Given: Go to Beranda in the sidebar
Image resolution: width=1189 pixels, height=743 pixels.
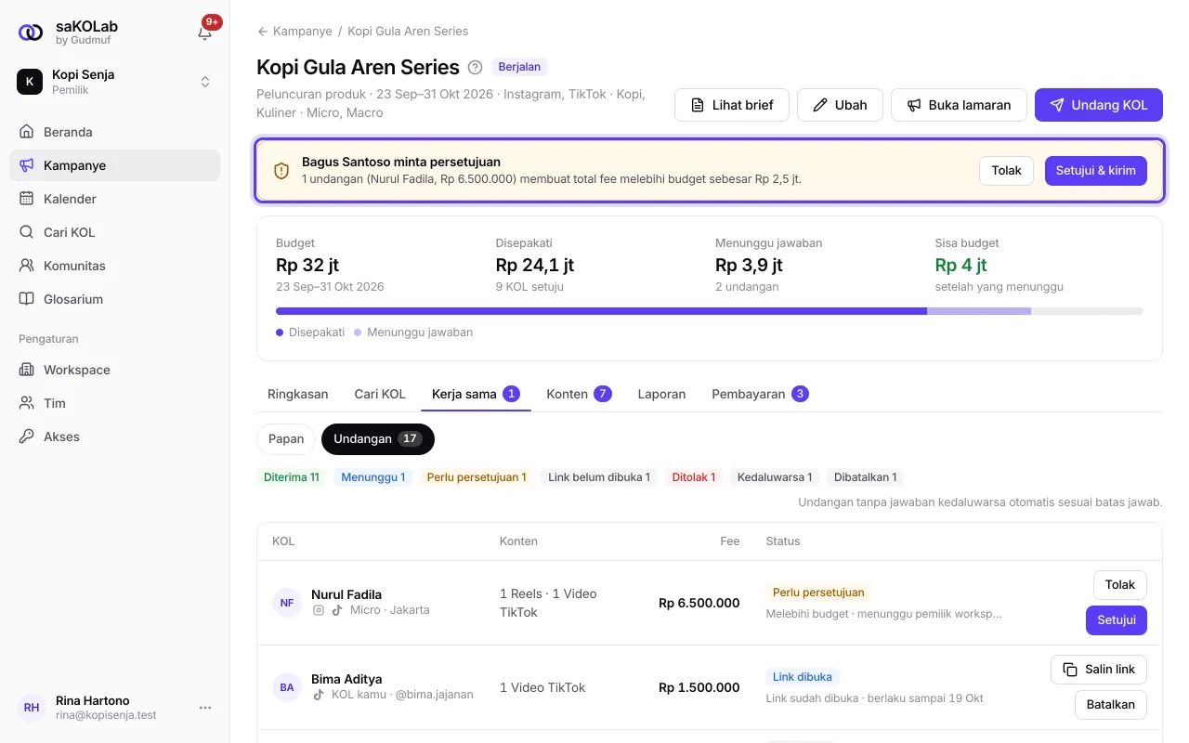Looking at the screenshot, I should (x=115, y=132).
